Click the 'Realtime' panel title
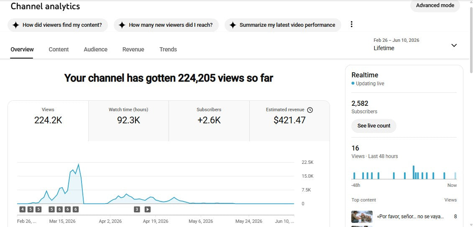Image resolution: width=473 pixels, height=227 pixels. [365, 75]
